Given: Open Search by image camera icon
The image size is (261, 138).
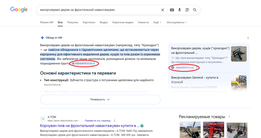Looking at the screenshot, I should 187,10.
